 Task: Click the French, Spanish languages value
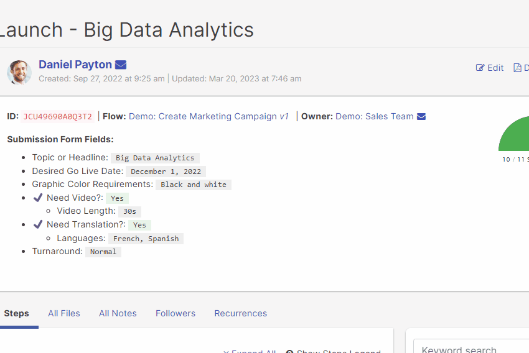click(x=146, y=239)
